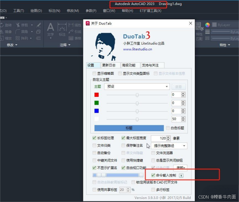239x202 pixels.
Task: Select the 旋转 (Rotate) tool in ribbon
Action: pos(6,25)
